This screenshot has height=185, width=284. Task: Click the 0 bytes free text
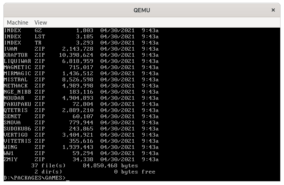click(x=134, y=172)
